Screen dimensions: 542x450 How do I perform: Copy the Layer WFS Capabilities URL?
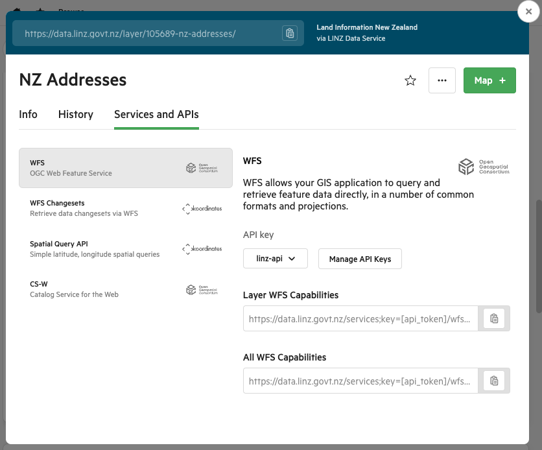click(x=494, y=318)
